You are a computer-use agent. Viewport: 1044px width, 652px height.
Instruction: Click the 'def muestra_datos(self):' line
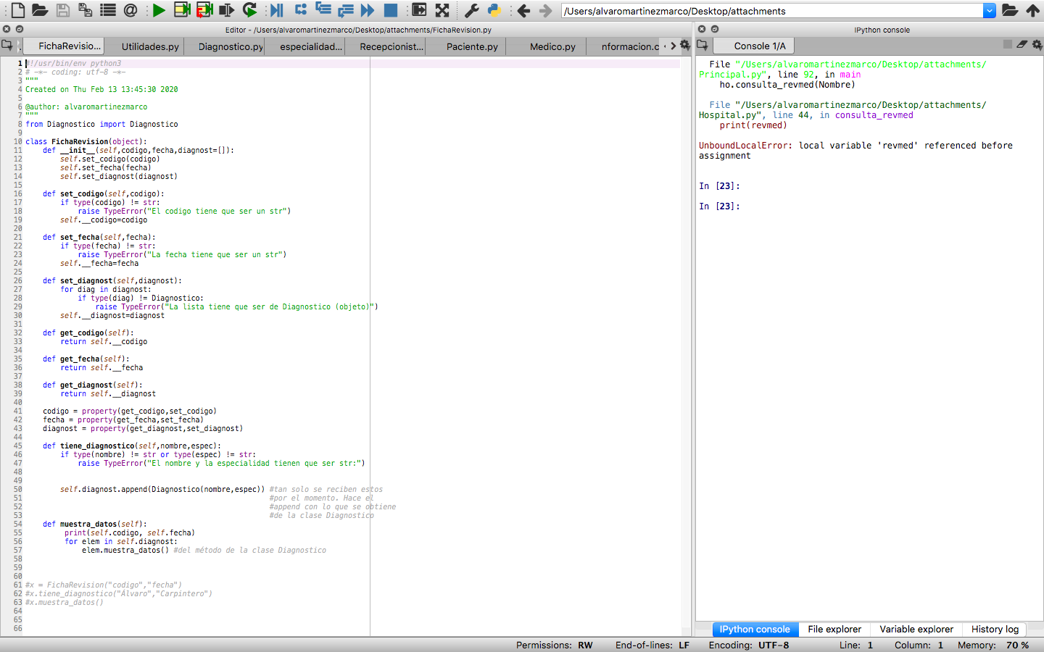[x=94, y=524]
